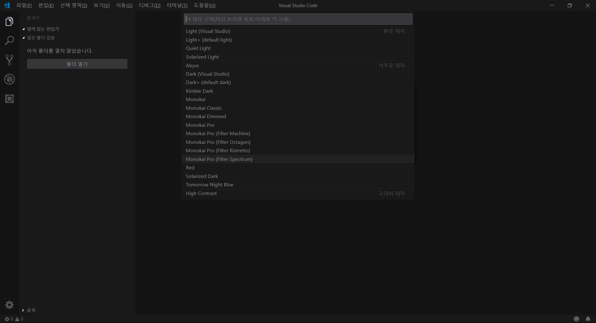Minimize the Visual Studio Code window
This screenshot has height=323, width=596.
[552, 5]
